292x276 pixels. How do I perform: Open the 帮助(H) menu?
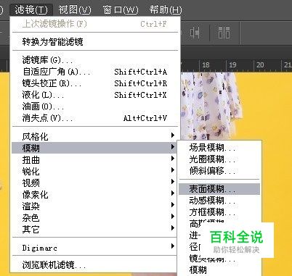(x=166, y=10)
